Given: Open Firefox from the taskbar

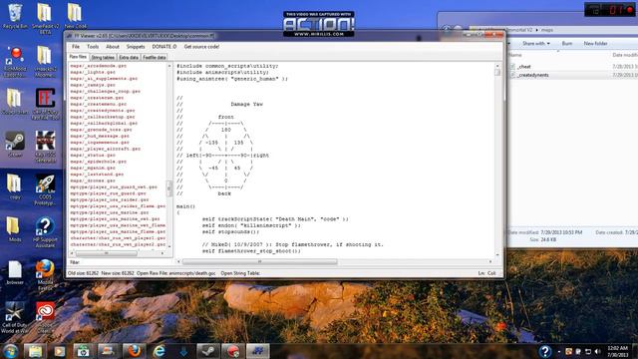Looking at the screenshot, I should 134,351.
